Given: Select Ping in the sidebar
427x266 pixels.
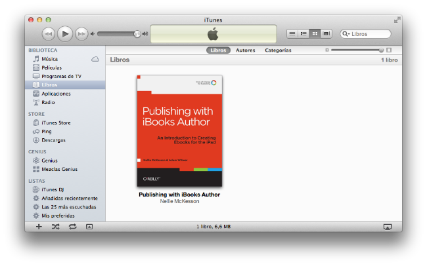Looking at the screenshot, I should tap(47, 132).
